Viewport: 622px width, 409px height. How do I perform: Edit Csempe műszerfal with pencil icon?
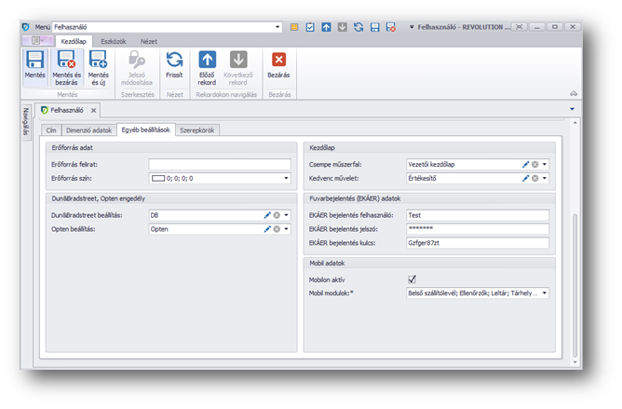[525, 164]
